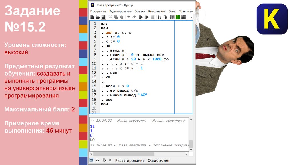Screen dimensions: 293x165
Task: Click the final 'кон' keyword
Action: [104, 104]
